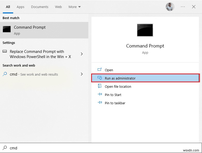202x153 pixels.
Task: Click the Run as administrator shield icon
Action: [x=100, y=78]
